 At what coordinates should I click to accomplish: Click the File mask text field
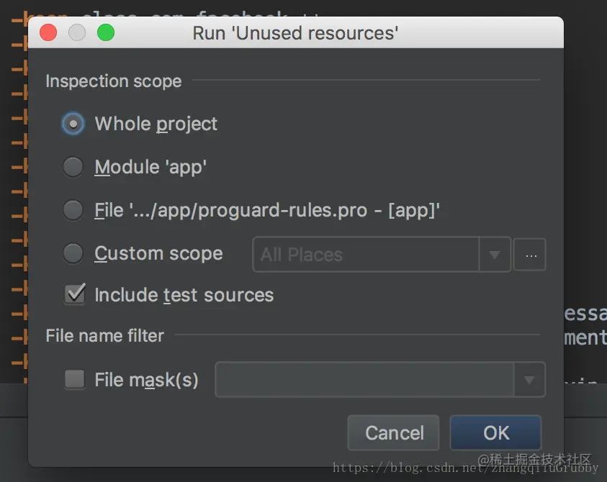click(x=364, y=380)
